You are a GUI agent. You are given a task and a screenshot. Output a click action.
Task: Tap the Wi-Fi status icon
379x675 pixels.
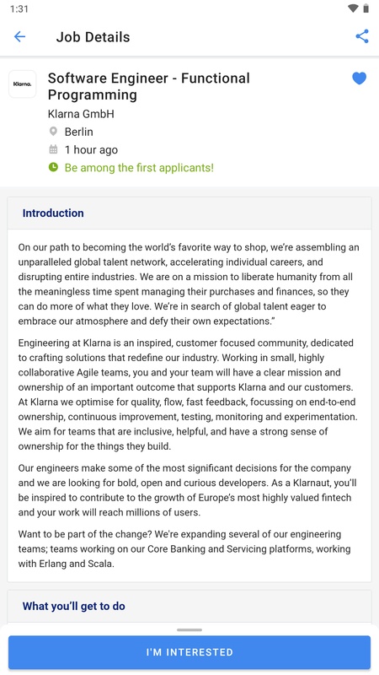click(x=353, y=8)
